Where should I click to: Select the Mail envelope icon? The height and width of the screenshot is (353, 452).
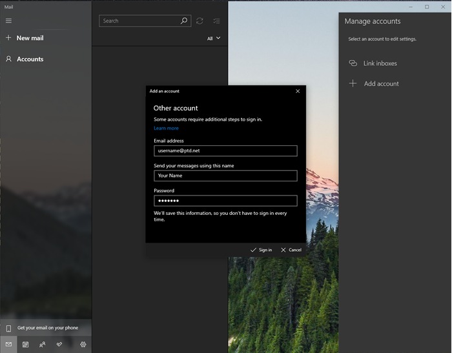coord(8,345)
